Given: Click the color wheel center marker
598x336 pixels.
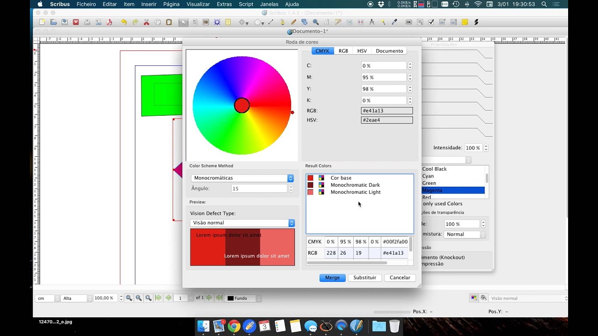Looking at the screenshot, I should click(x=242, y=105).
